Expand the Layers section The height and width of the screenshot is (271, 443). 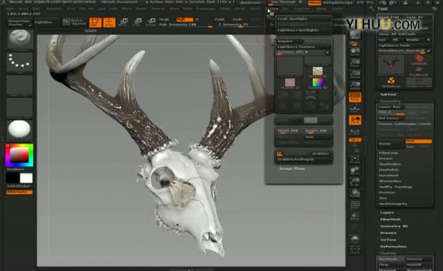click(387, 213)
